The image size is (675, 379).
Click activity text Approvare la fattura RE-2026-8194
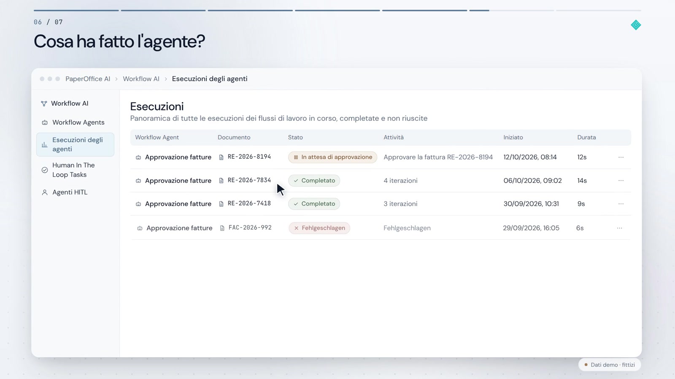pyautogui.click(x=438, y=157)
